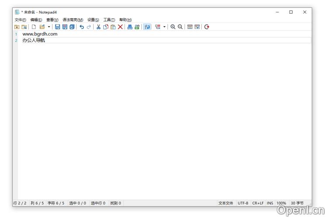The image size is (328, 218).
Task: Undo the last edit
Action: pos(82,27)
